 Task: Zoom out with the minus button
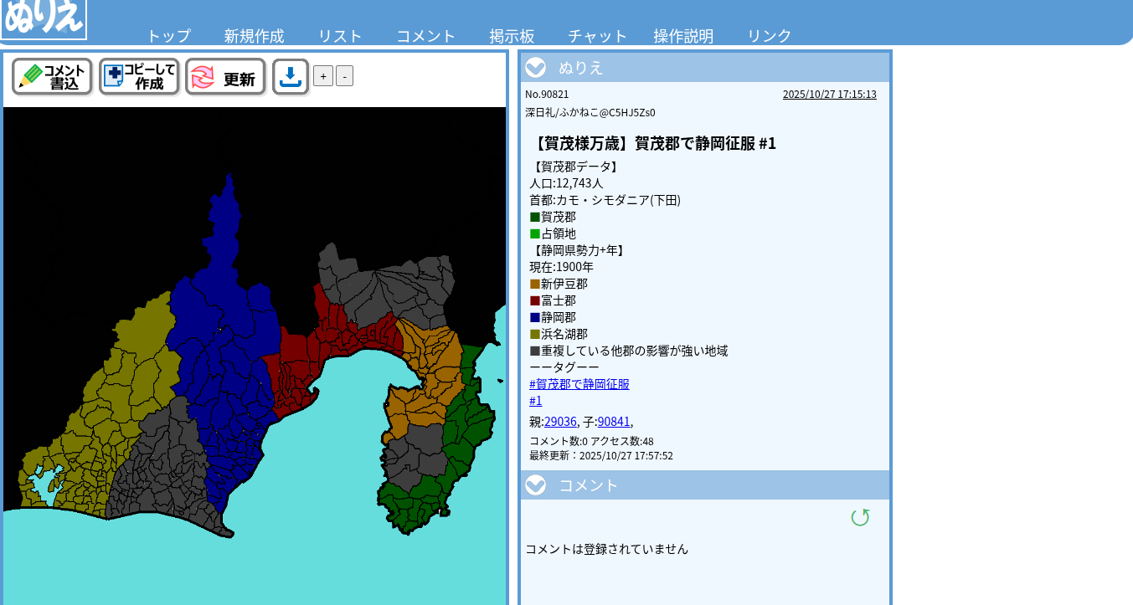click(344, 76)
